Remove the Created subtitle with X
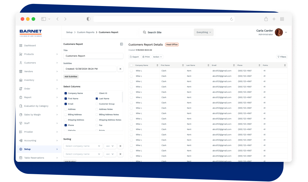Viewport: 308px width, 182px height. 120,69
